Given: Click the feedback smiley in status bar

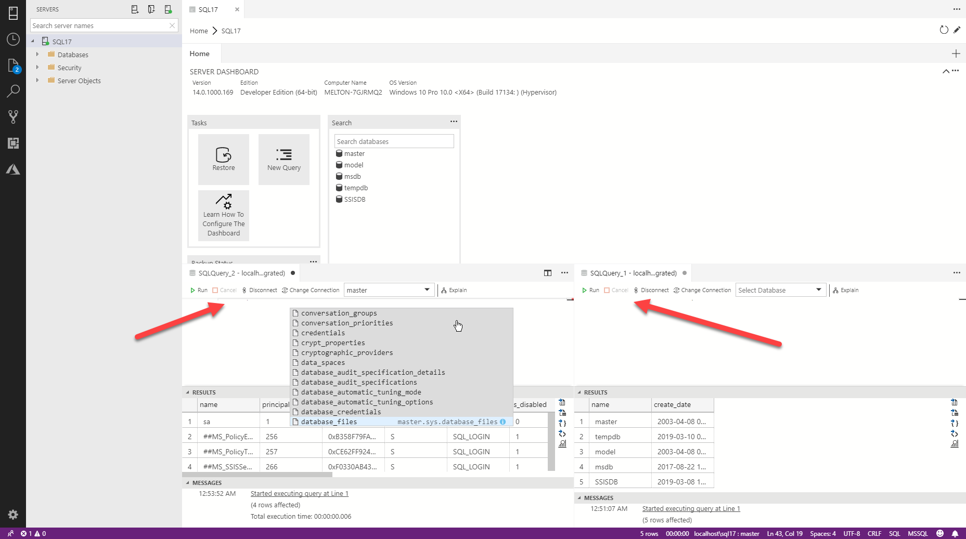Looking at the screenshot, I should [940, 533].
